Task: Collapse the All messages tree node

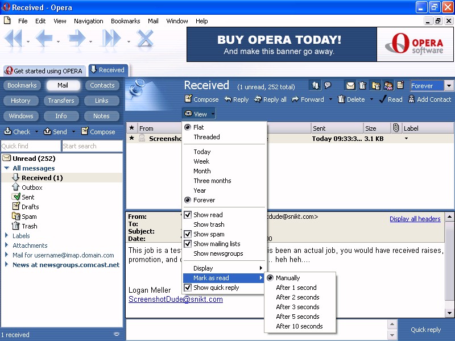Action: [7, 168]
